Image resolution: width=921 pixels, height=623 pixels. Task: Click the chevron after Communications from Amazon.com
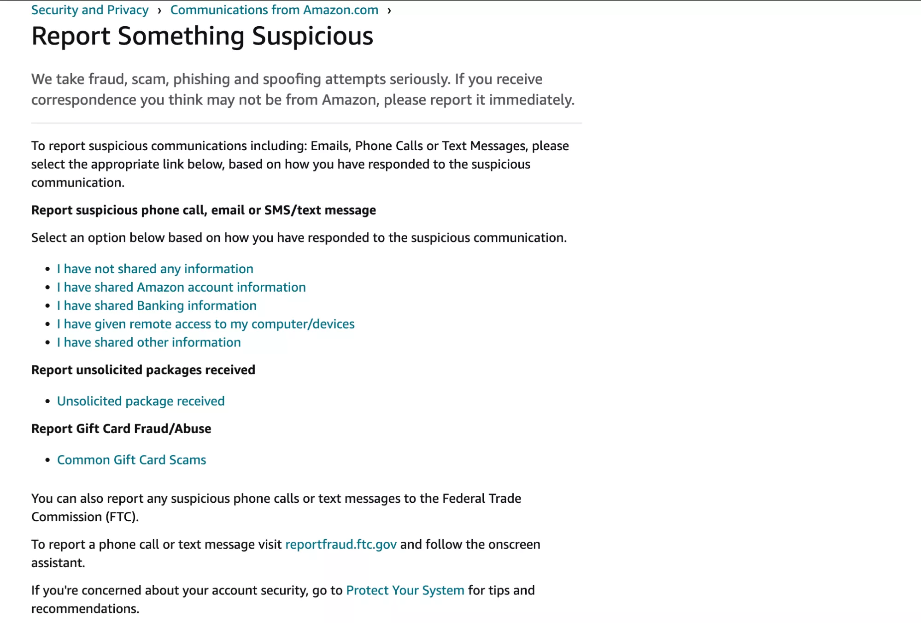pyautogui.click(x=389, y=10)
